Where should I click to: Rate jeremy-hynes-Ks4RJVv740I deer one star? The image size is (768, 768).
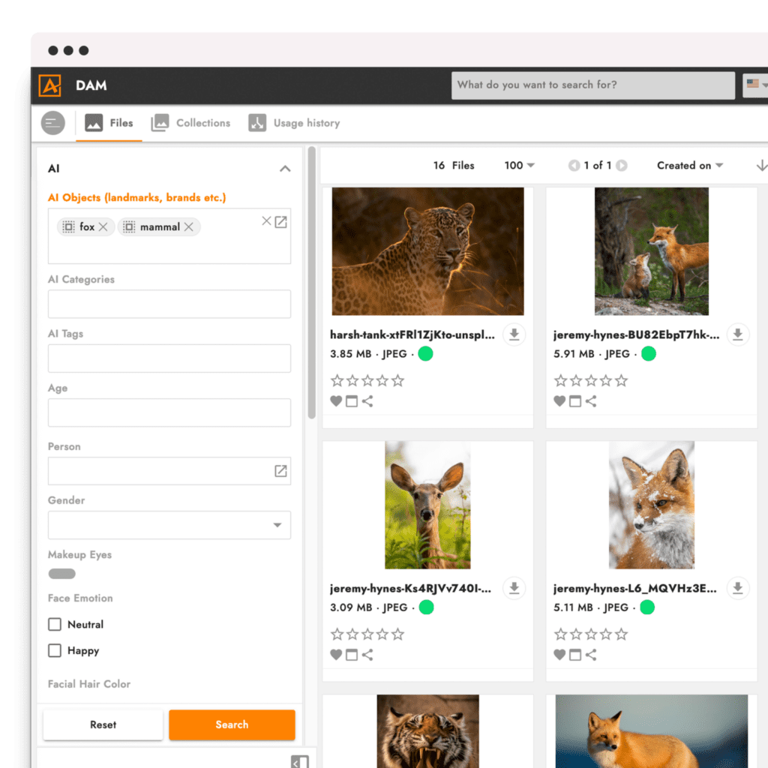click(337, 634)
